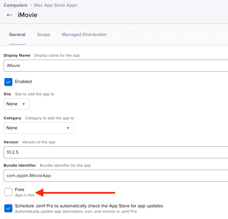228x219 pixels.
Task: Click the 'App is free' description text
Action: click(25, 195)
